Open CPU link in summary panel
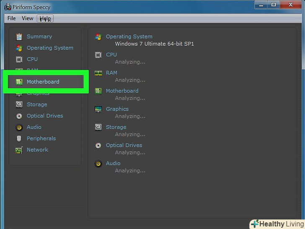Image resolution: width=305 pixels, height=229 pixels. pos(111,55)
